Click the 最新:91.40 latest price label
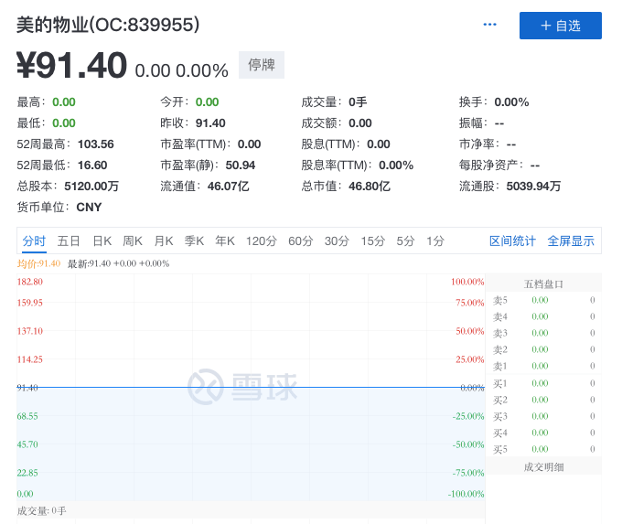Image resolution: width=622 pixels, height=524 pixels. 118,263
